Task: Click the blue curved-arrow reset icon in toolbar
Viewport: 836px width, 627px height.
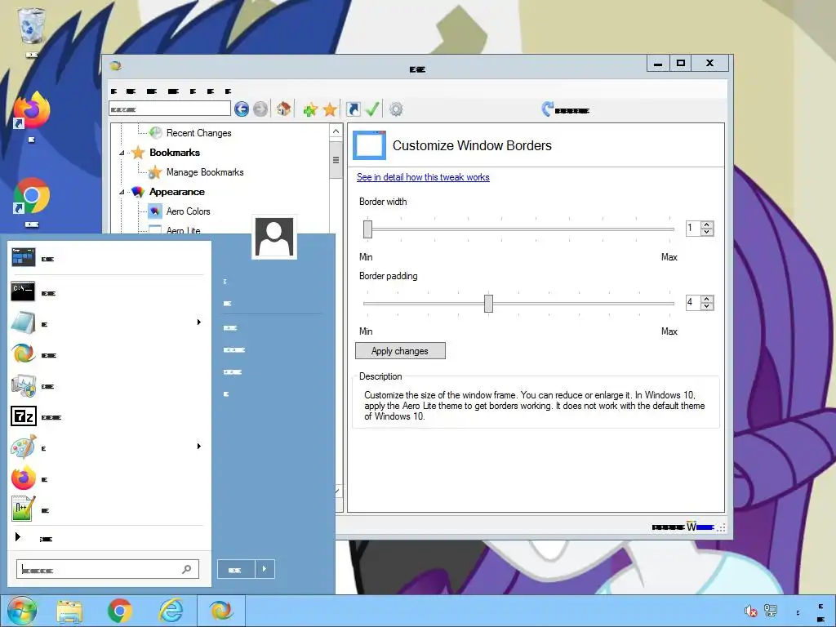Action: point(547,109)
